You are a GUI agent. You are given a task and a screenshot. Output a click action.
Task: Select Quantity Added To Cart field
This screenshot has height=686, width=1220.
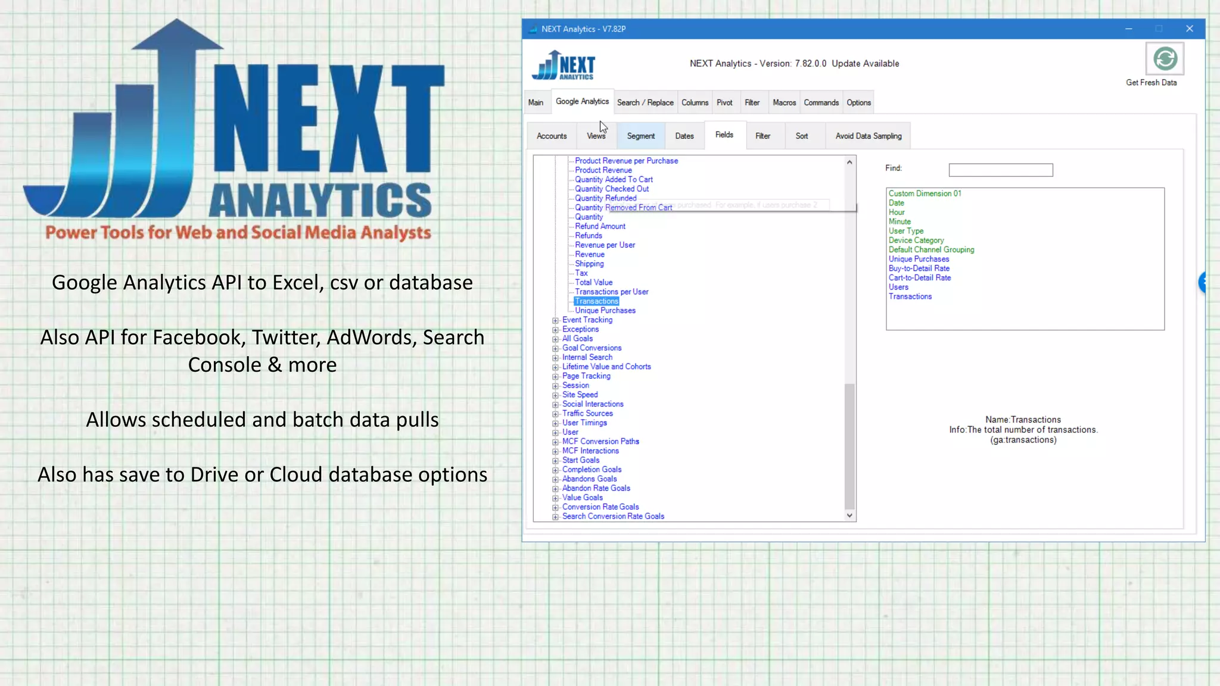point(614,179)
